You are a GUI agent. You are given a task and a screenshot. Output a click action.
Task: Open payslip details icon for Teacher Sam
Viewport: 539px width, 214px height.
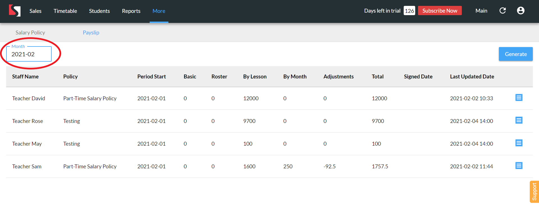pos(519,166)
